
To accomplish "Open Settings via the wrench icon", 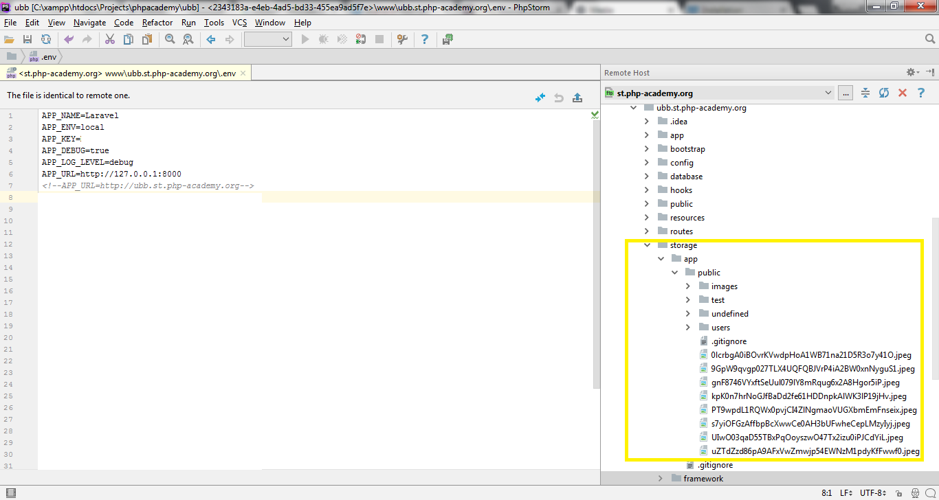I will click(x=402, y=40).
